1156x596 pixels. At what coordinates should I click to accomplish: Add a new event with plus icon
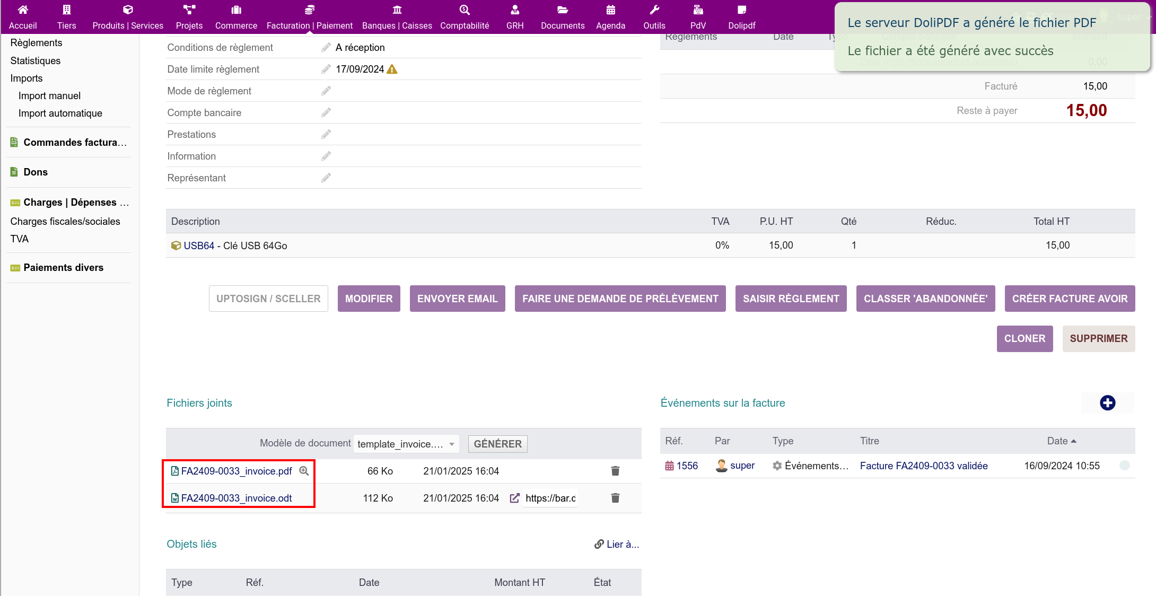coord(1107,403)
